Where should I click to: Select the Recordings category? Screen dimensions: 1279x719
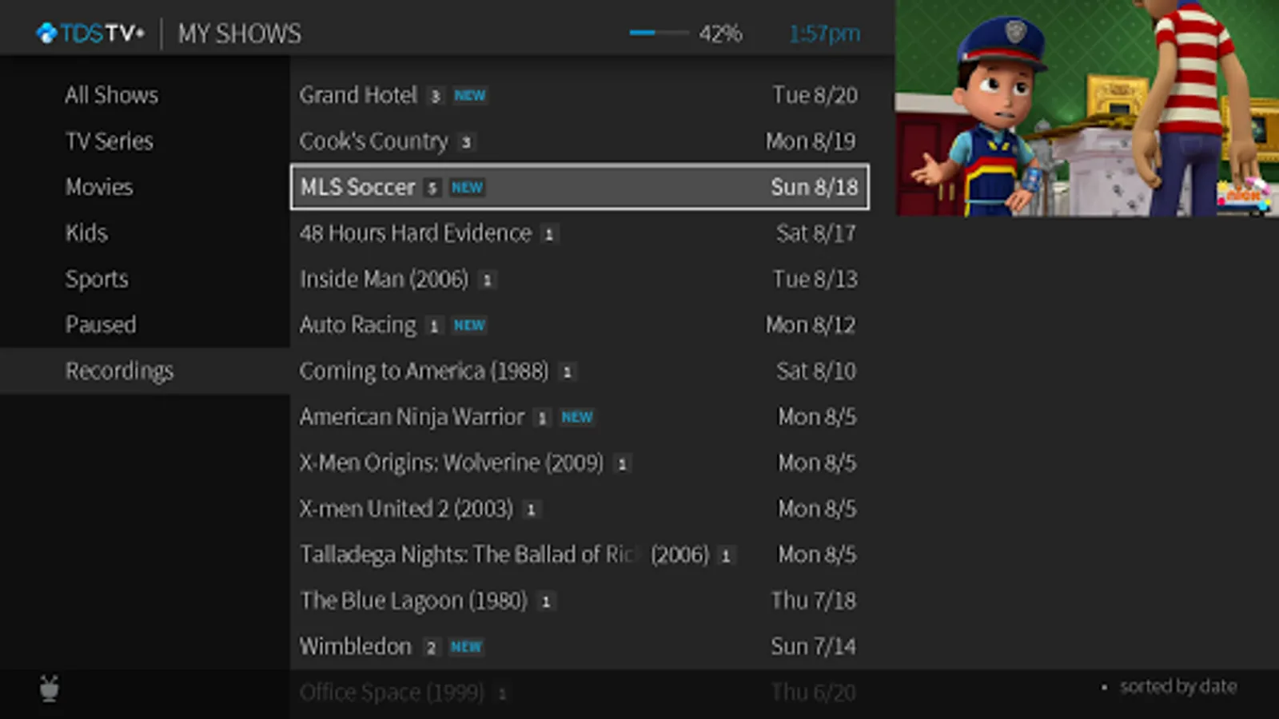[119, 371]
